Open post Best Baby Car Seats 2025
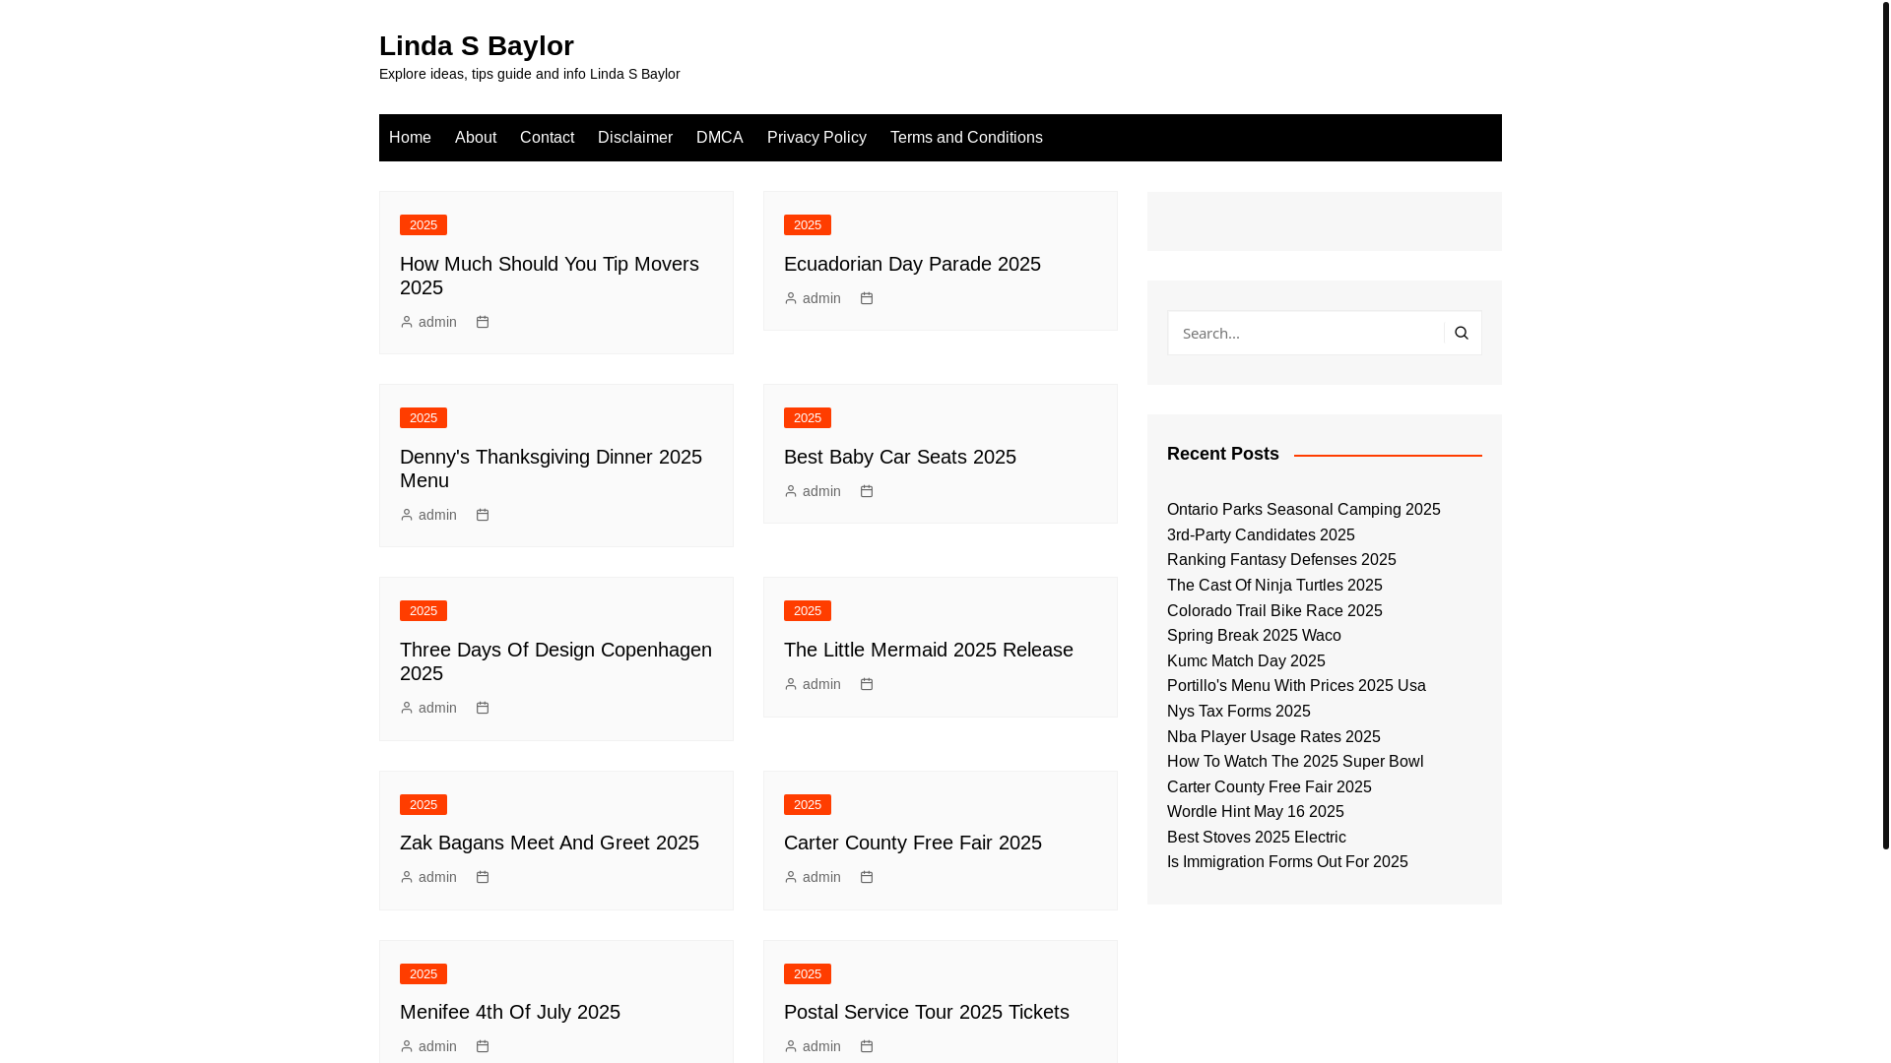 tap(900, 457)
